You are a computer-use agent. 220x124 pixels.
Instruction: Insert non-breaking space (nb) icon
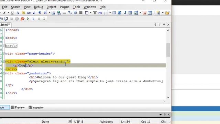[x=29, y=13]
